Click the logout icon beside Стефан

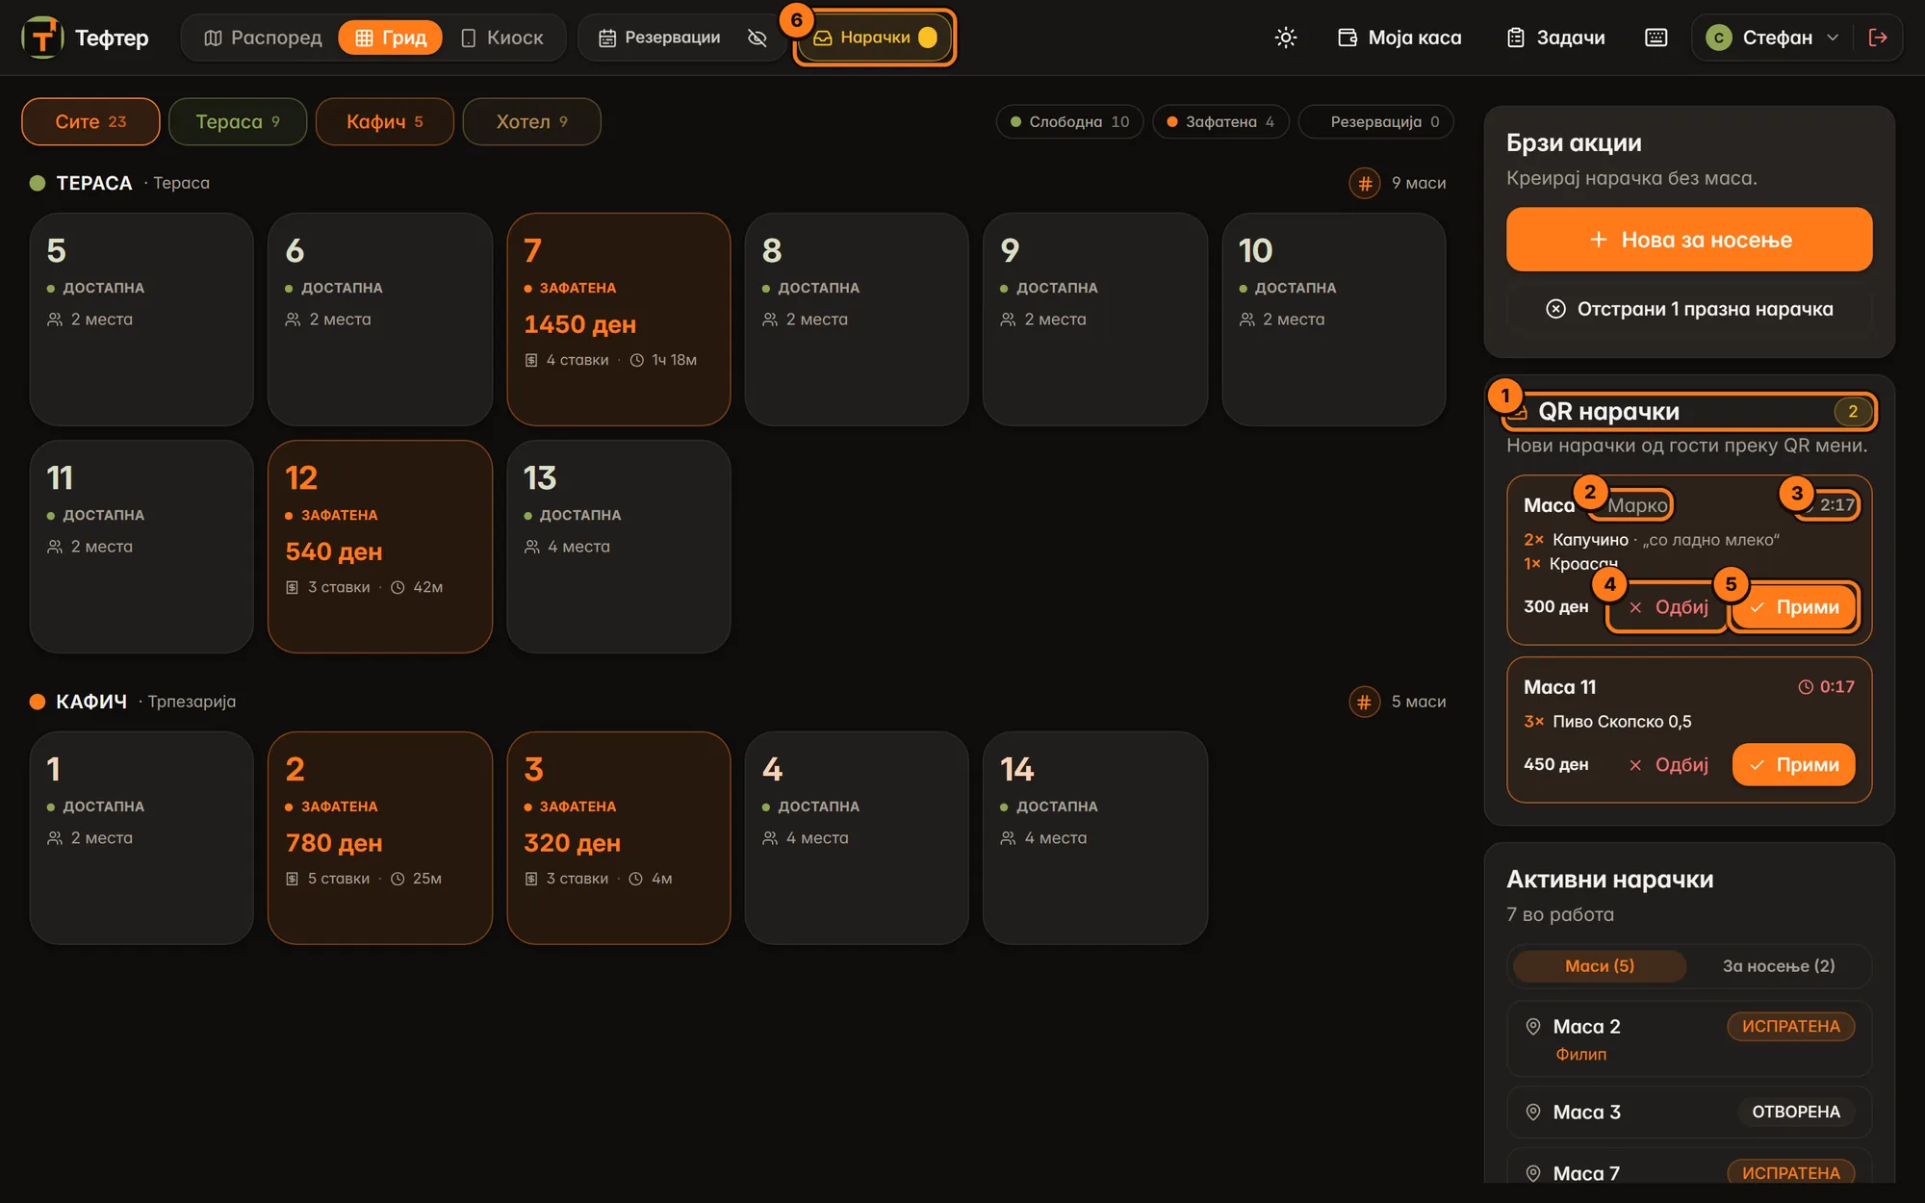coord(1878,38)
